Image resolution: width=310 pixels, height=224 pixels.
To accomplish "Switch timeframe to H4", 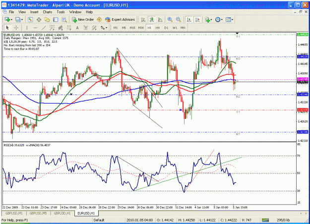I will [x=158, y=28].
